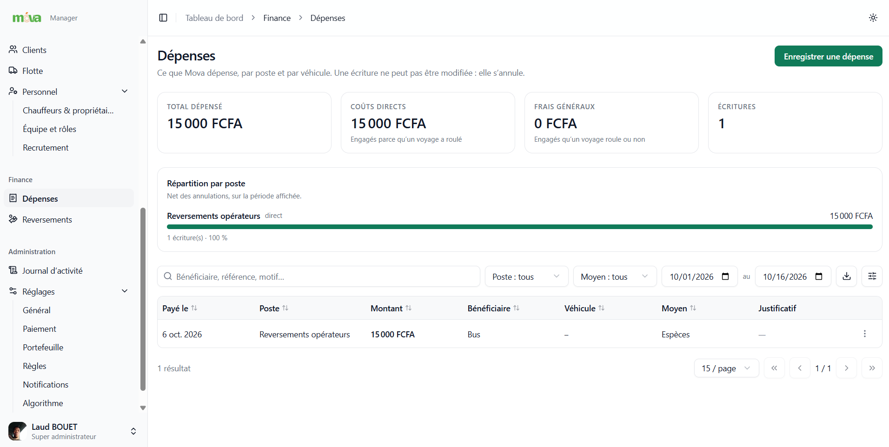Go to next page arrow
Screen dimensions: 889x447
(846, 368)
